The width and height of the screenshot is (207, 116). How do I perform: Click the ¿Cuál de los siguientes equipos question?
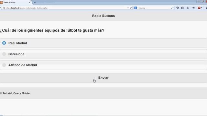coord(52,30)
